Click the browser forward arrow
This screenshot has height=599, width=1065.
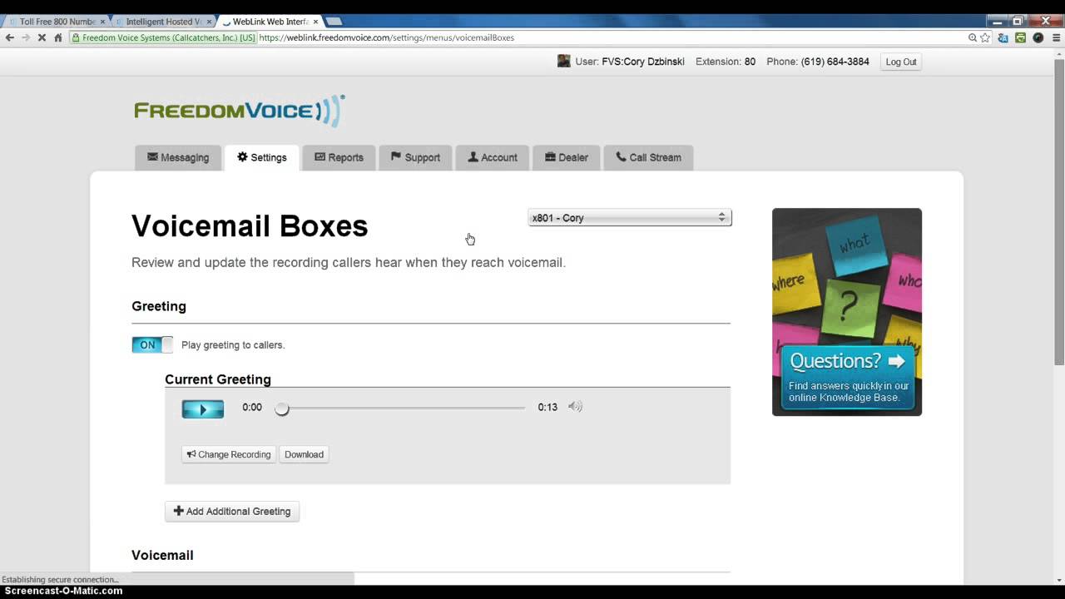(25, 37)
